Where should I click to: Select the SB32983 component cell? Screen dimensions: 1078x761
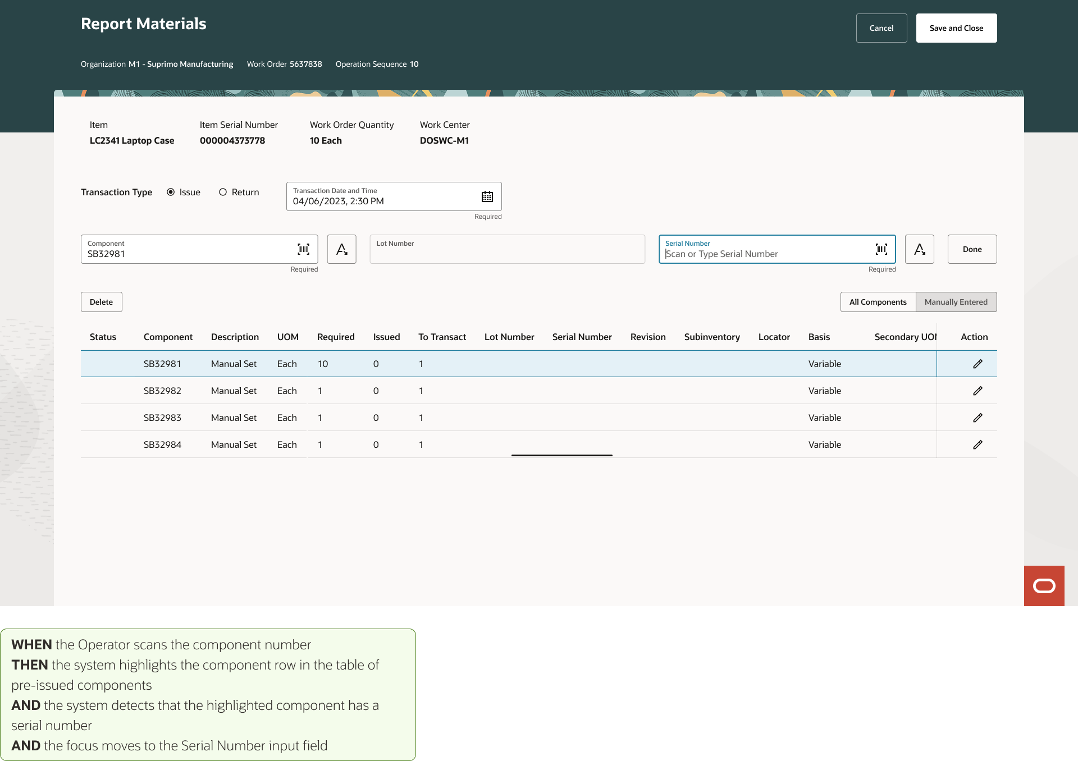162,418
